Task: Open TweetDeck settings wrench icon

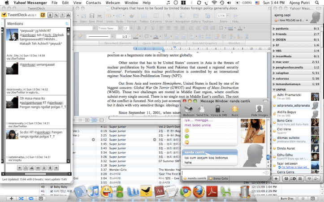Action: tap(57, 15)
